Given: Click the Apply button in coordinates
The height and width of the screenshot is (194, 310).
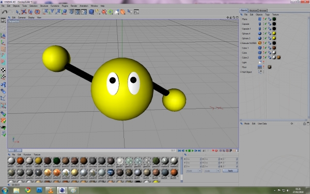Looking at the screenshot, I should tap(230, 171).
